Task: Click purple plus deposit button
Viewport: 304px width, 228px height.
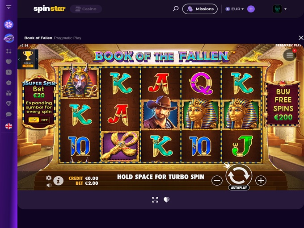Action: coord(251,9)
